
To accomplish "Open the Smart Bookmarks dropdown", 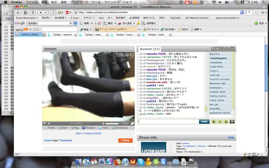I will coord(27,18).
